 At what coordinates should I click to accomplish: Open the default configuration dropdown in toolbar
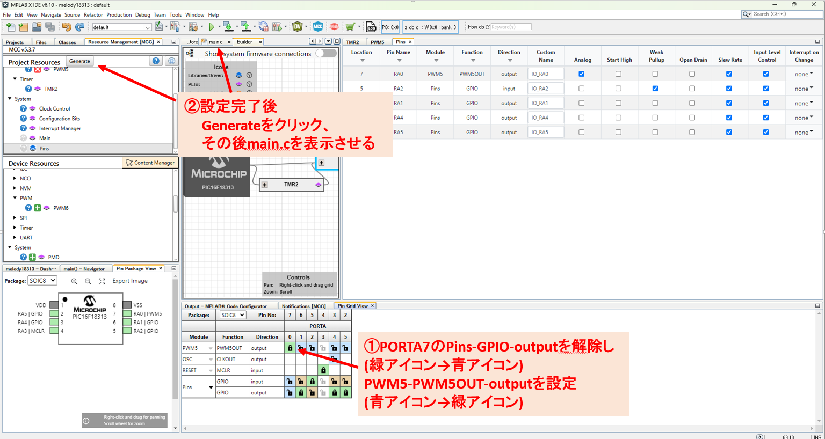tap(121, 27)
